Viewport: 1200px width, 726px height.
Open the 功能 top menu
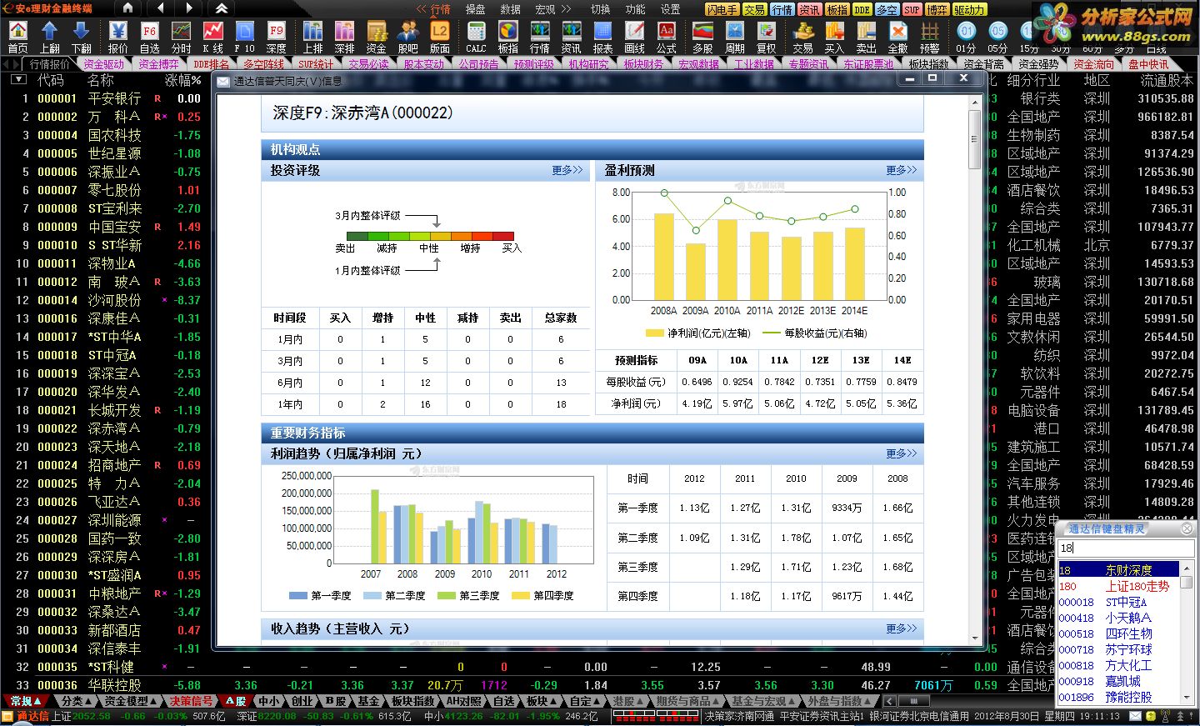pos(635,9)
